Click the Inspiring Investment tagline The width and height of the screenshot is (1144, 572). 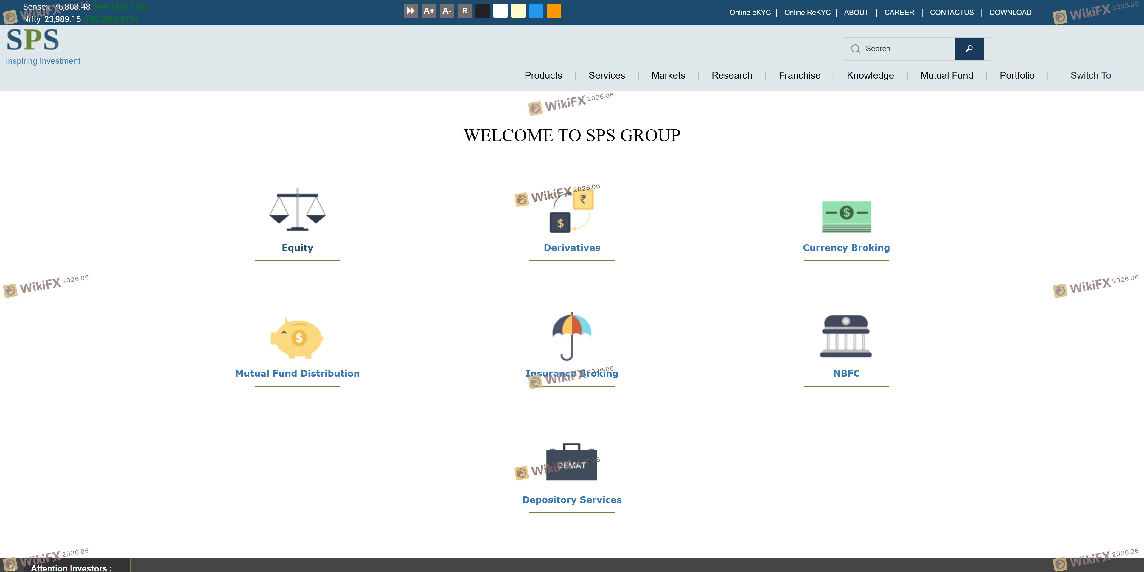[43, 61]
